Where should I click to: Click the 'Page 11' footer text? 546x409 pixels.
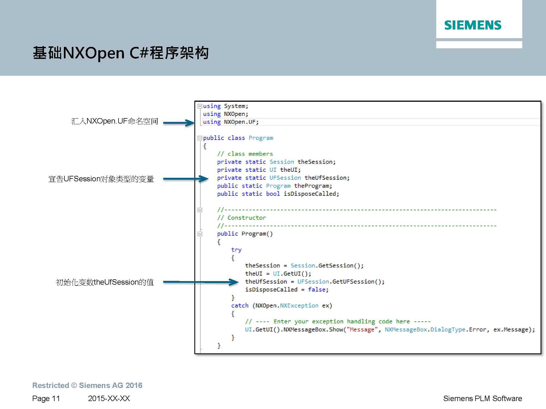tap(46, 399)
